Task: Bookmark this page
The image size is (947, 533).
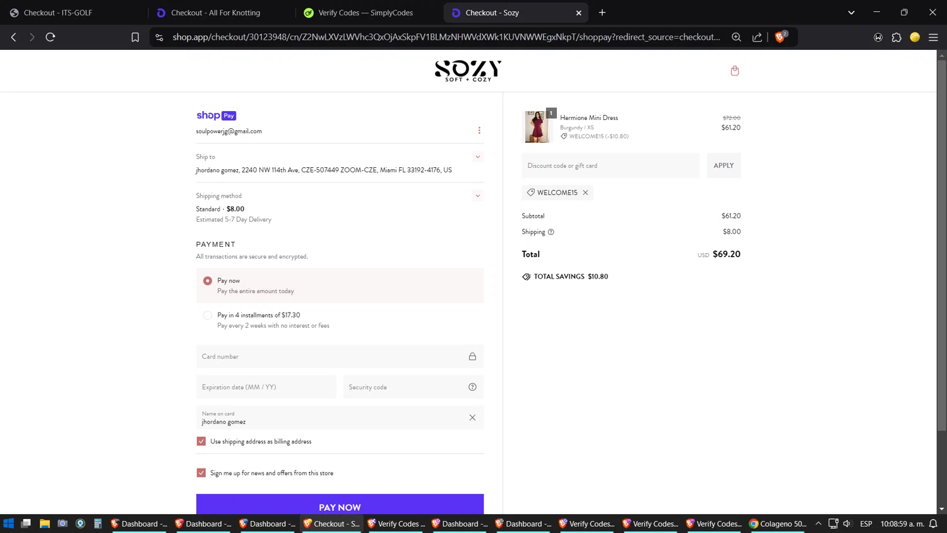Action: [135, 37]
